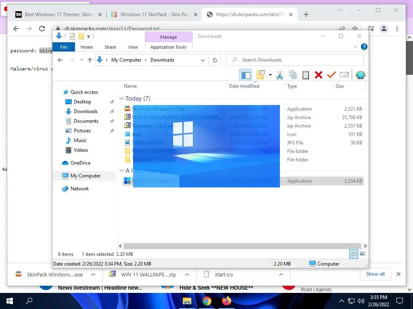Expand the address bar history dropdown
Screen dimensions: 413x309
pos(202,60)
